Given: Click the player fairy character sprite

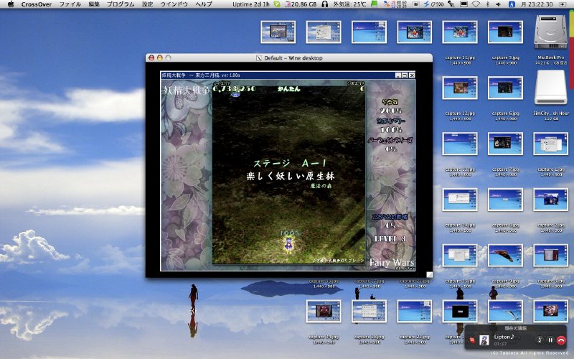Looking at the screenshot, I should pyautogui.click(x=289, y=244).
